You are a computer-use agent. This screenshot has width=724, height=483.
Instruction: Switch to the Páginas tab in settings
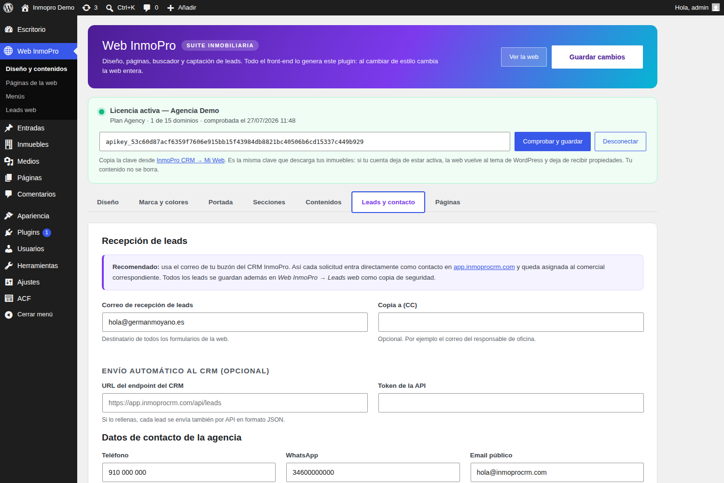[x=447, y=202]
